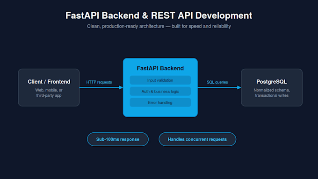Click the 'HTTP requests' arrow label
Image resolution: width=318 pixels, height=179 pixels.
point(99,82)
